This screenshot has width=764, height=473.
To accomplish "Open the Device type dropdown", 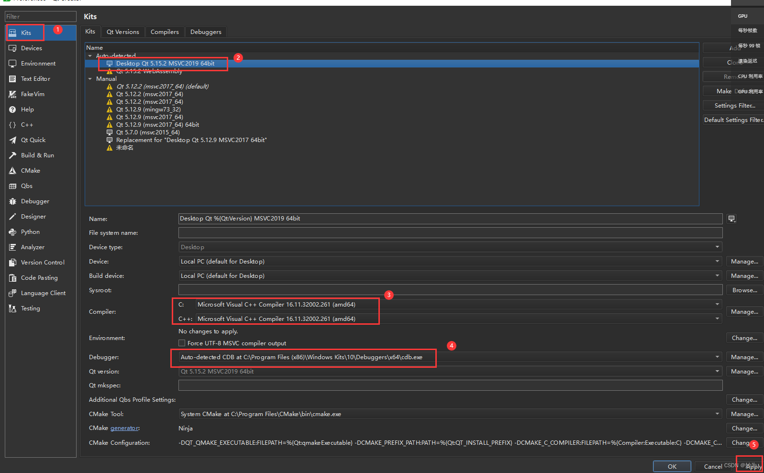I will point(450,247).
